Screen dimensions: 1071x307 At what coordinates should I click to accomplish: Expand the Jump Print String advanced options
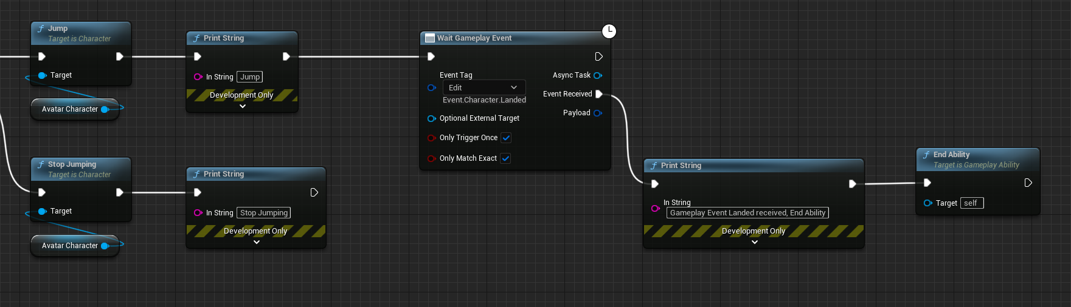243,106
